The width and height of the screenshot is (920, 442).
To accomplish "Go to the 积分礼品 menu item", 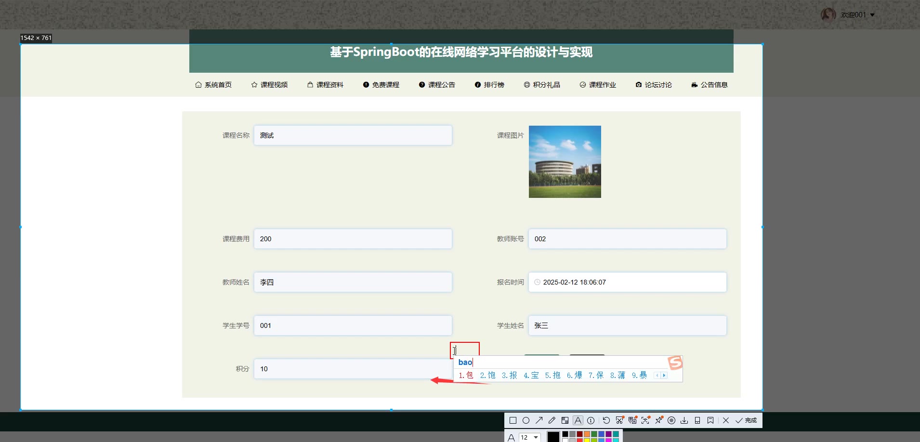I will (x=542, y=85).
